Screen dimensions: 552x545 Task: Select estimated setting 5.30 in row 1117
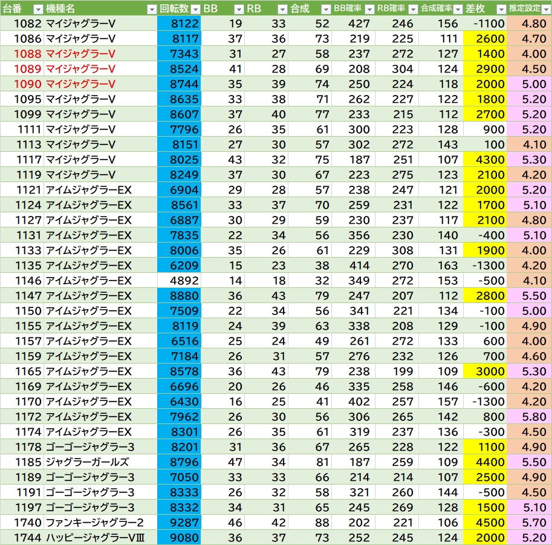coord(529,160)
